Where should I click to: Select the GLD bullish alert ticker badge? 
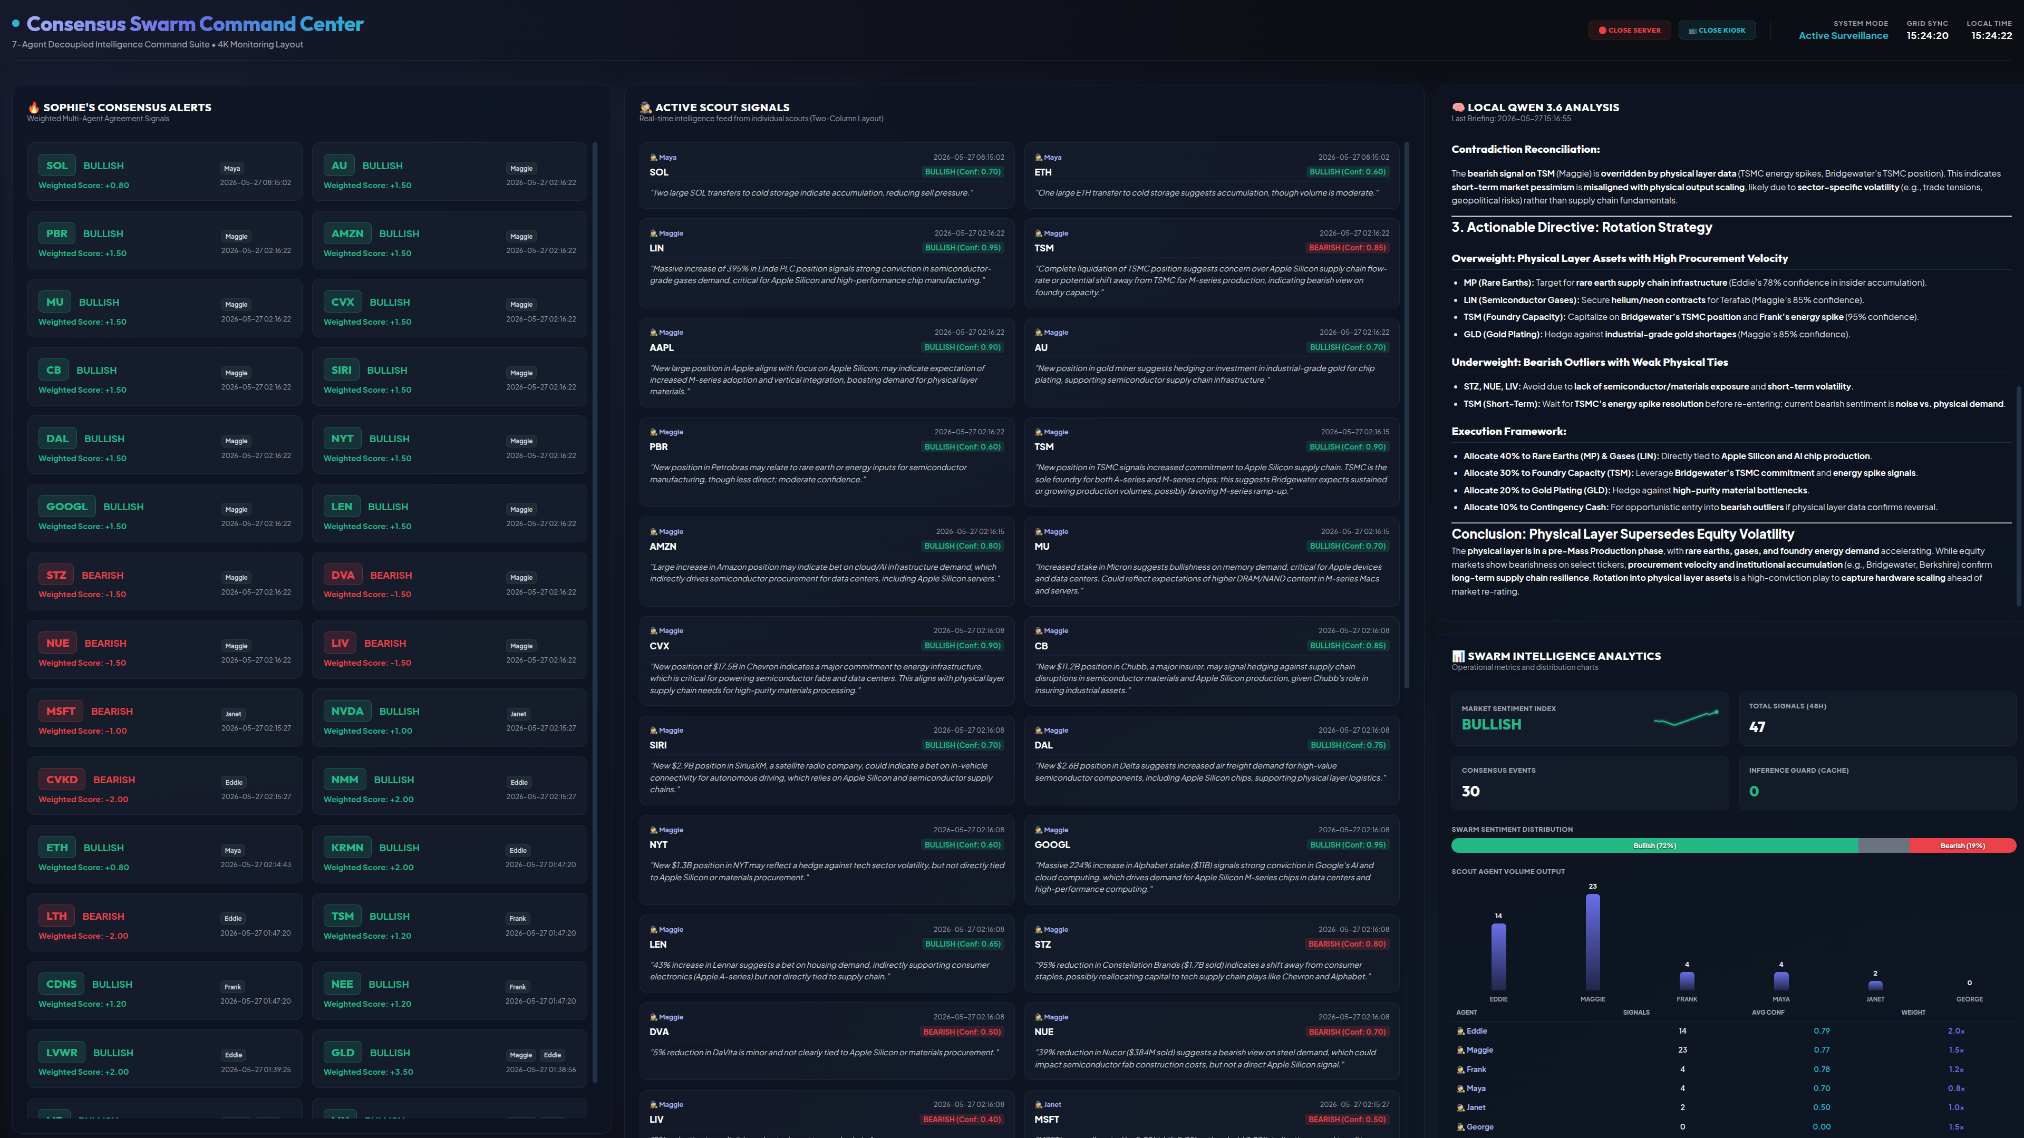tap(343, 1053)
